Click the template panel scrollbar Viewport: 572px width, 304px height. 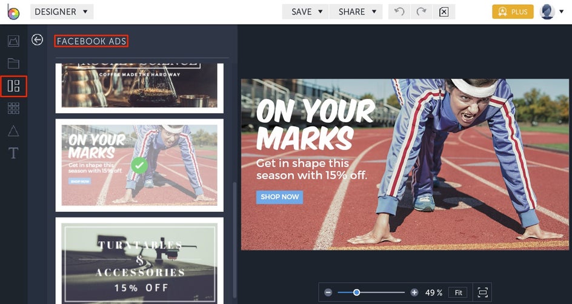[x=234, y=240]
